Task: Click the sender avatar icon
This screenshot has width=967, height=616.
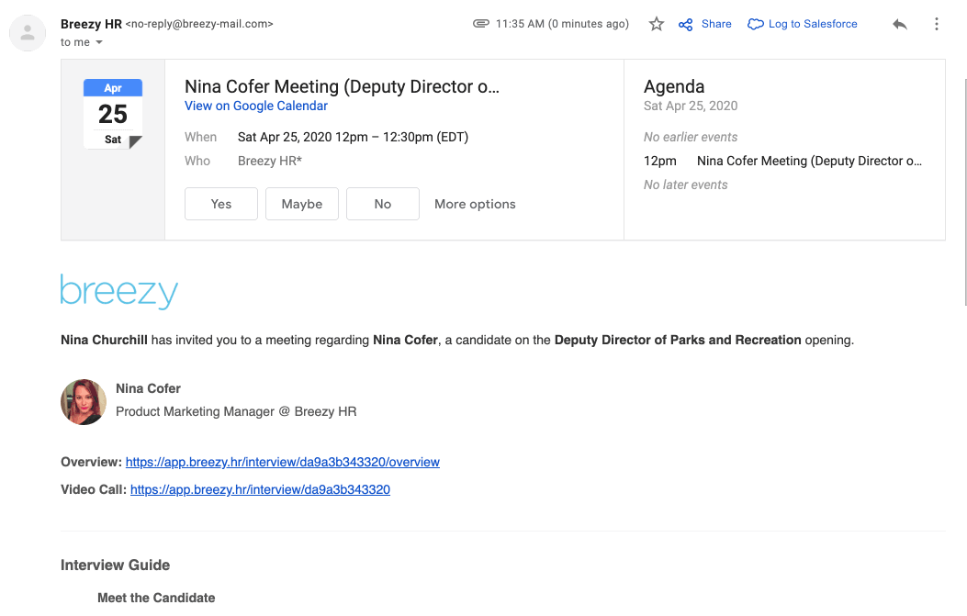Action: point(28,33)
